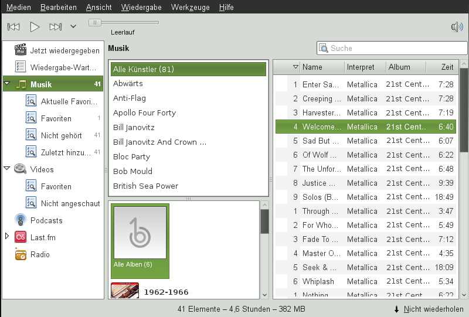Open the Podcasts source
Screen dimensions: 469x317
point(46,220)
